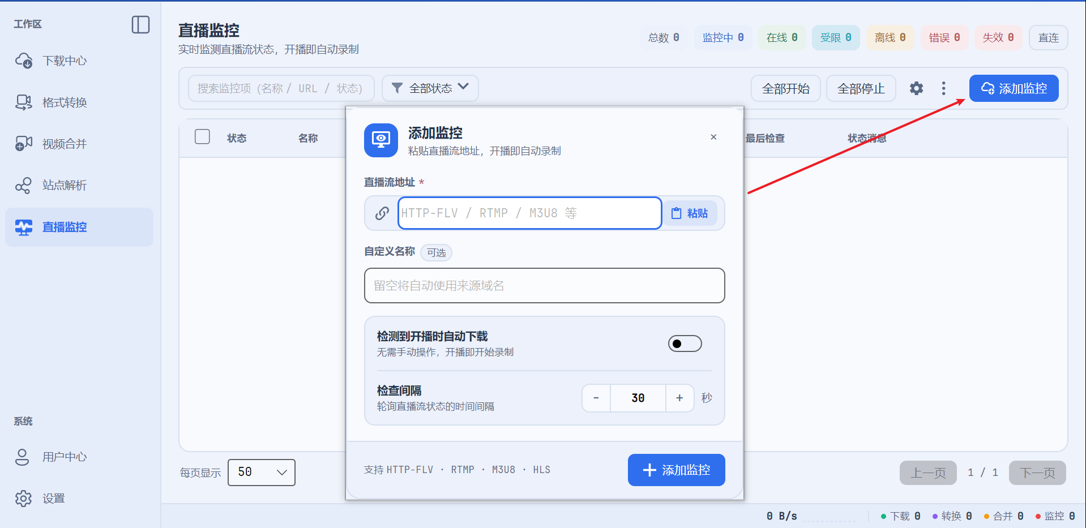Click the 直连 button at top right
1086x528 pixels.
pos(1048,37)
